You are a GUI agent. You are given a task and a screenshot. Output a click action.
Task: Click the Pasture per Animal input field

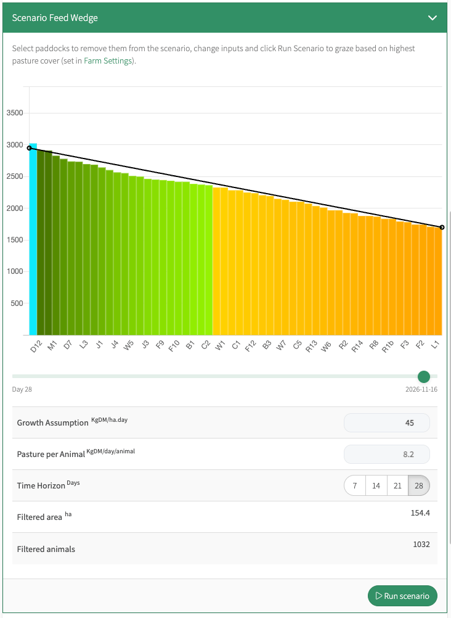[x=387, y=454]
